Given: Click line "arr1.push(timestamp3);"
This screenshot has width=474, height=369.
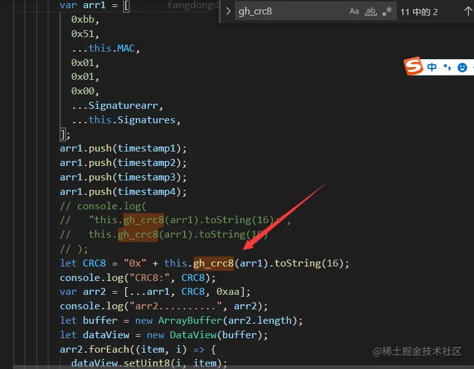Looking at the screenshot, I should 123,177.
